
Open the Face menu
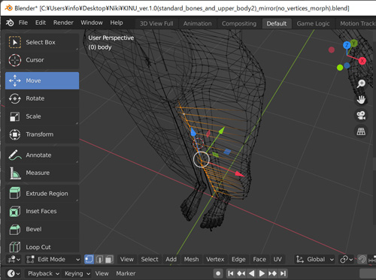(259, 260)
